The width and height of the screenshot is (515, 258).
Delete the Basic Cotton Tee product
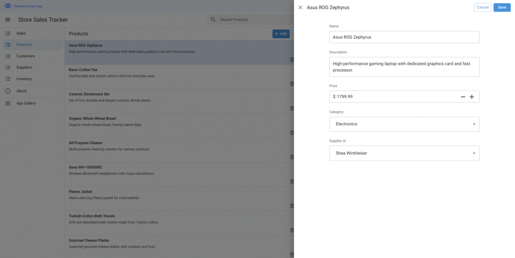pyautogui.click(x=292, y=84)
